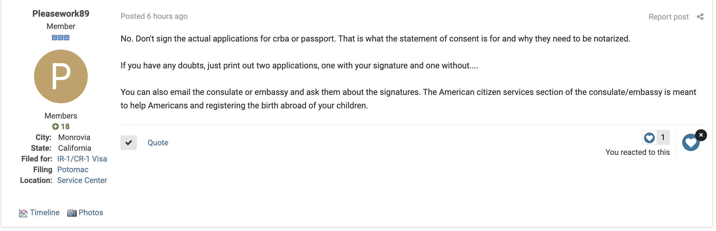Click the green reputation plus icon
This screenshot has height=231, width=716.
coord(55,127)
